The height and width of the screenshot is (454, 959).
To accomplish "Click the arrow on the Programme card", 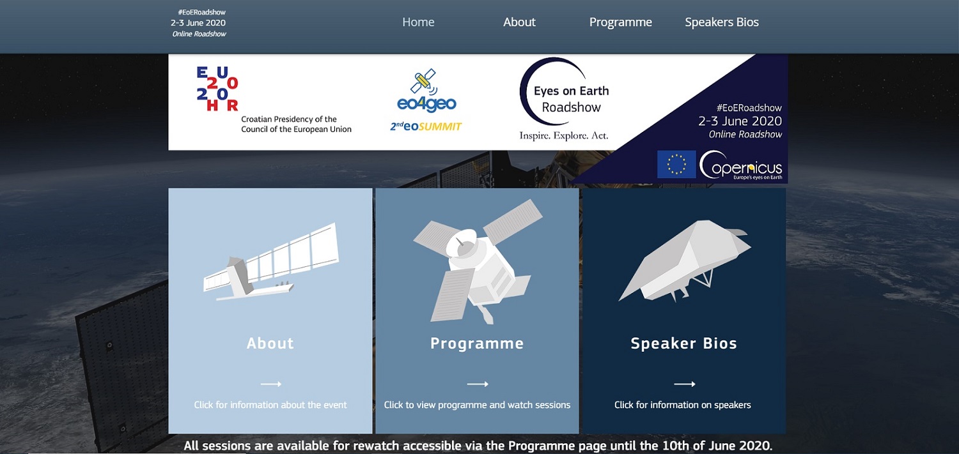I will [478, 384].
